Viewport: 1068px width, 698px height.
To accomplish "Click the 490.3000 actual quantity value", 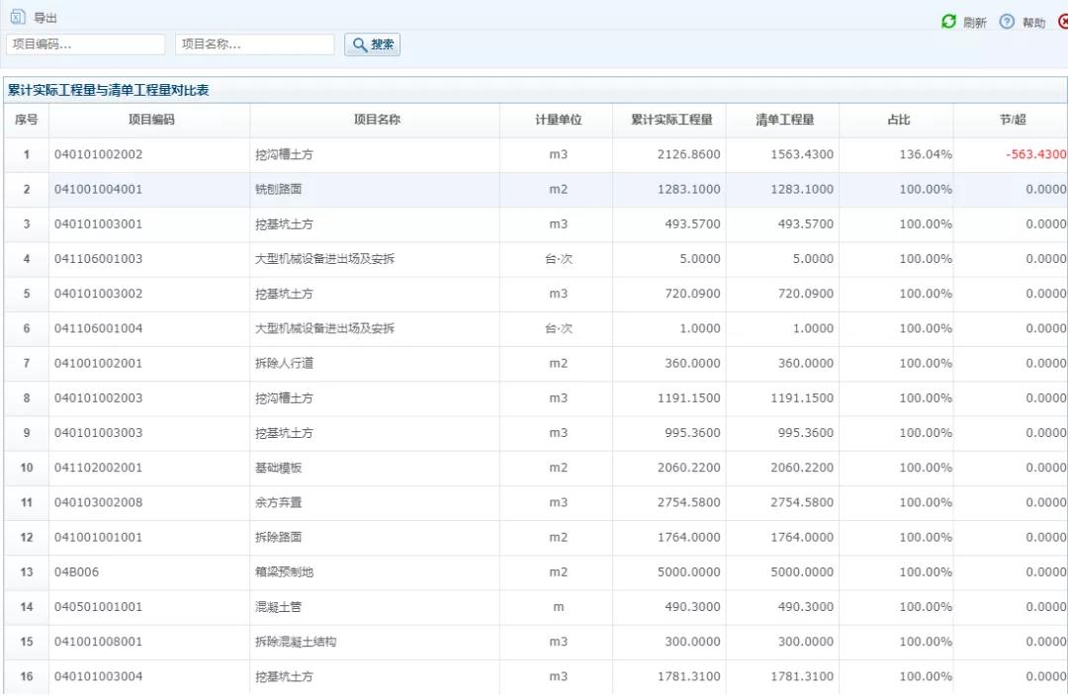I will [x=692, y=607].
